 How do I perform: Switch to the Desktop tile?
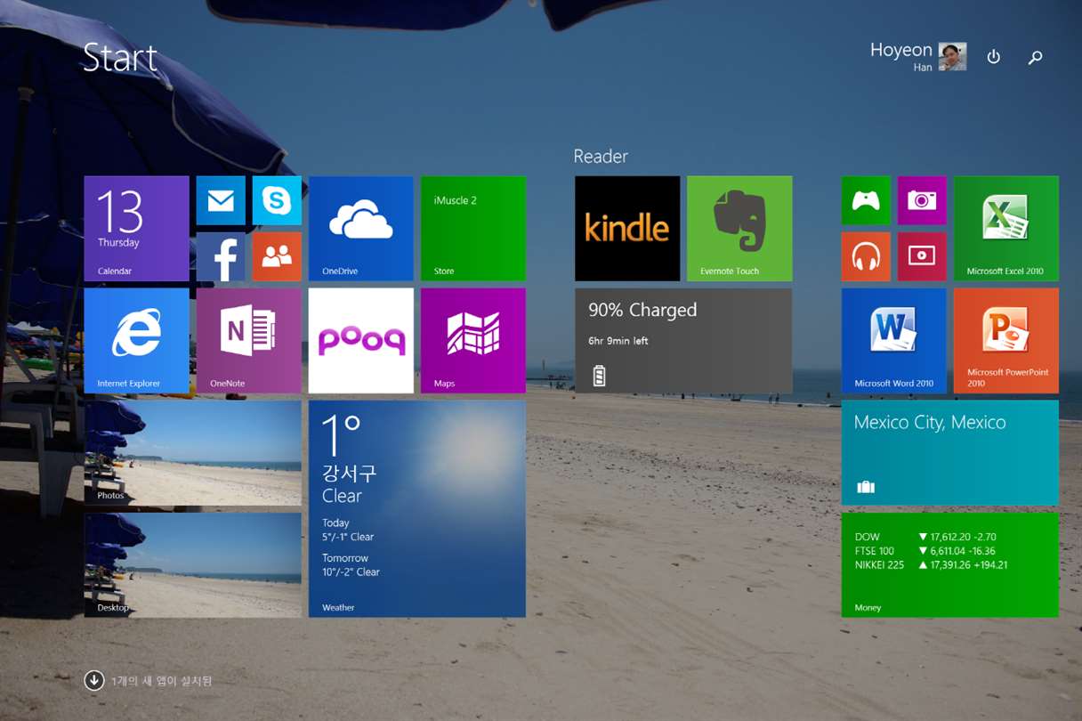click(x=192, y=565)
